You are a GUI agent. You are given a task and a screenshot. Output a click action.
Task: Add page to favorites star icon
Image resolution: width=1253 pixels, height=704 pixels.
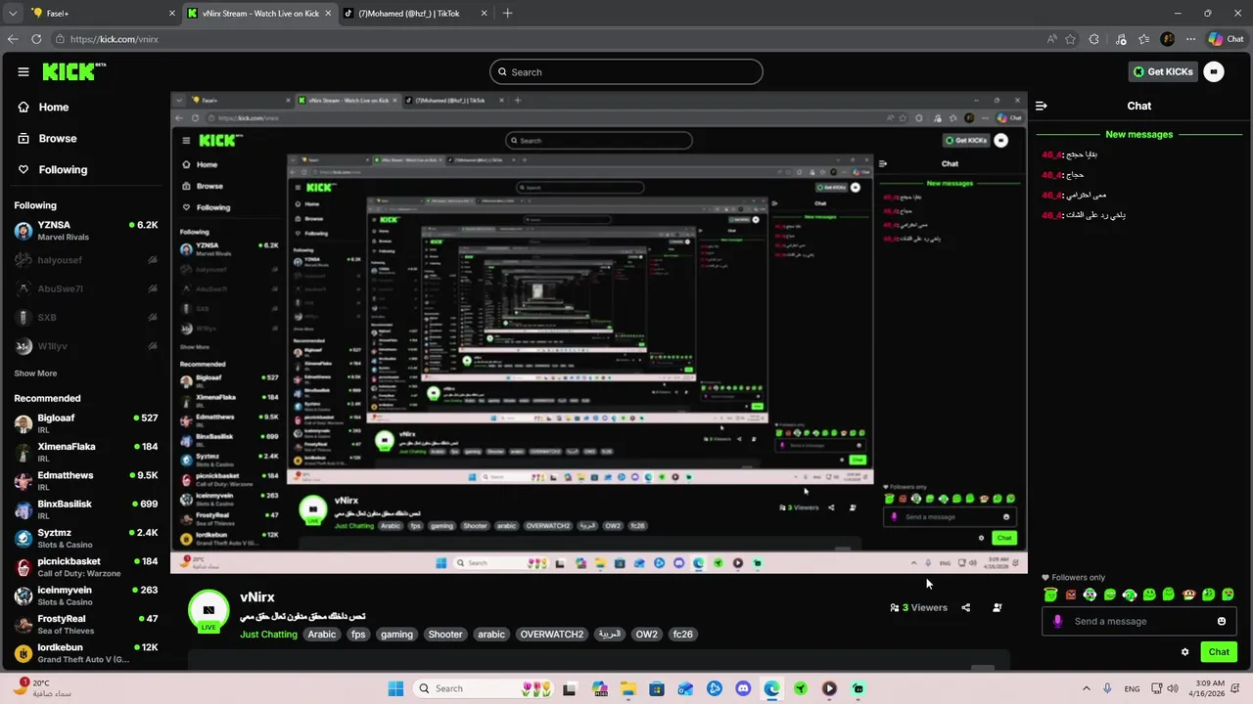[x=1070, y=39]
